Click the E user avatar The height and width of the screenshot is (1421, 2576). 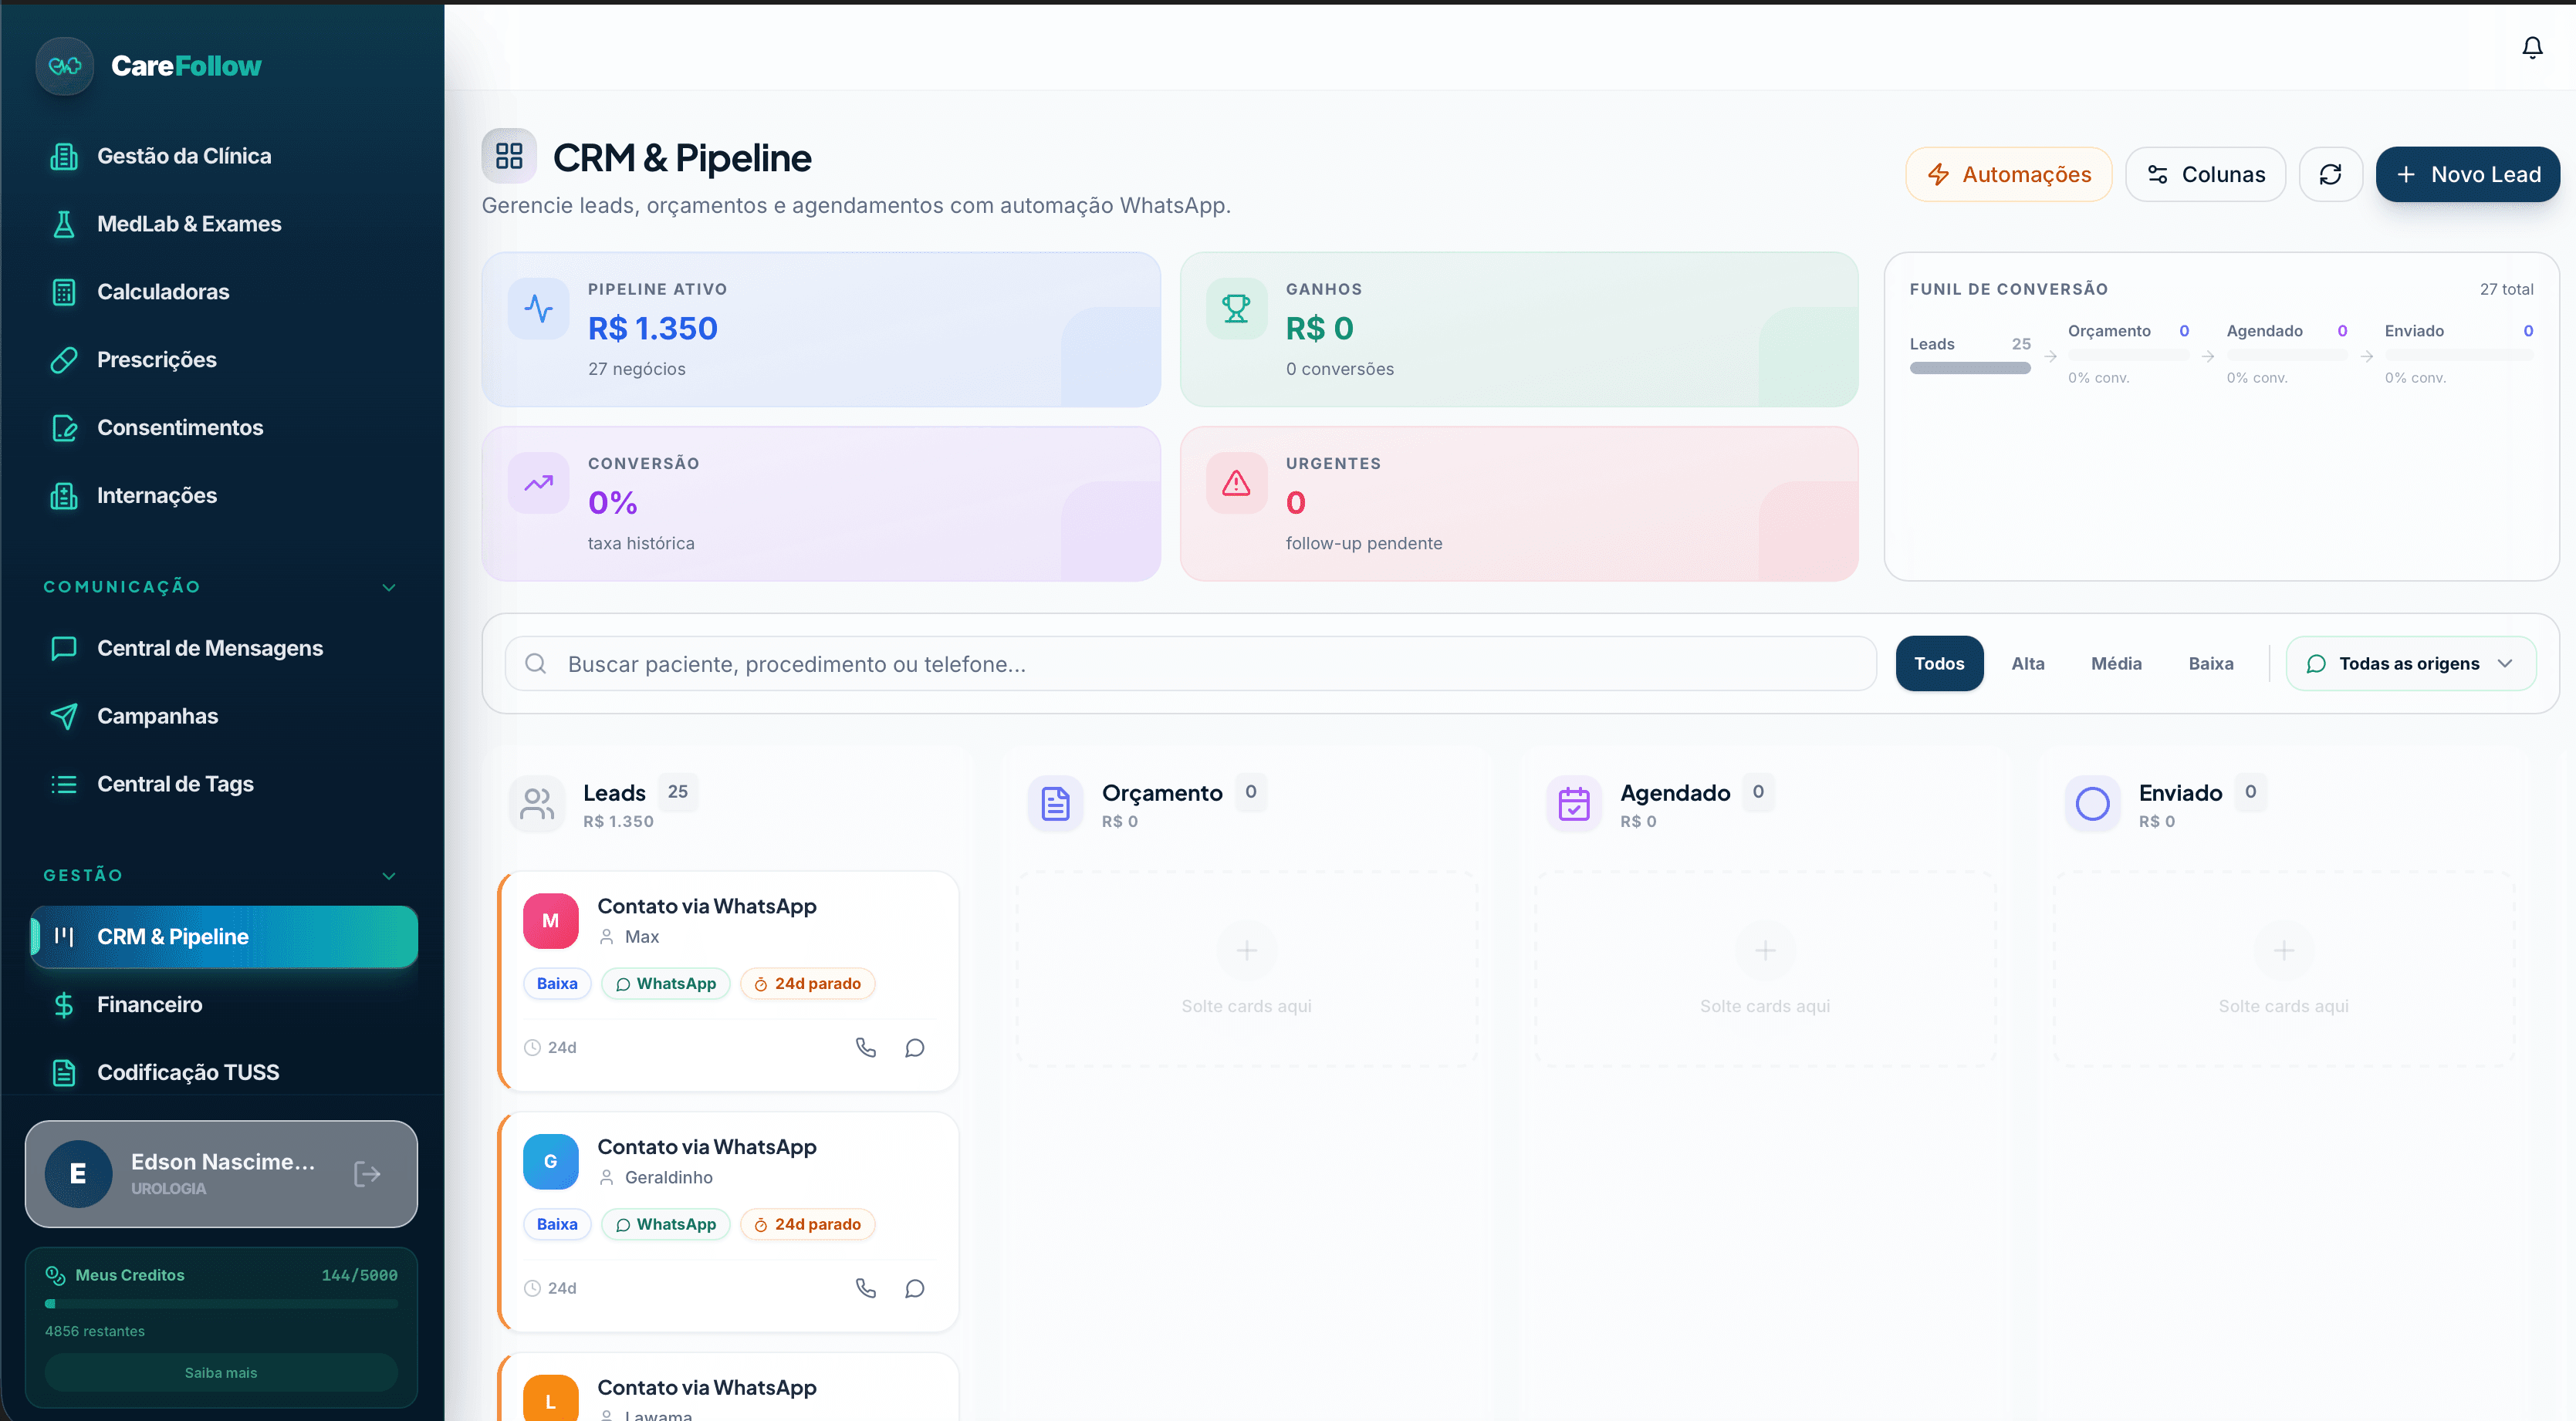click(78, 1173)
